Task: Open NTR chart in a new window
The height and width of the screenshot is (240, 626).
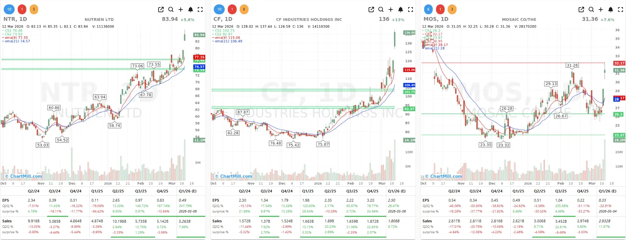Action: [161, 10]
